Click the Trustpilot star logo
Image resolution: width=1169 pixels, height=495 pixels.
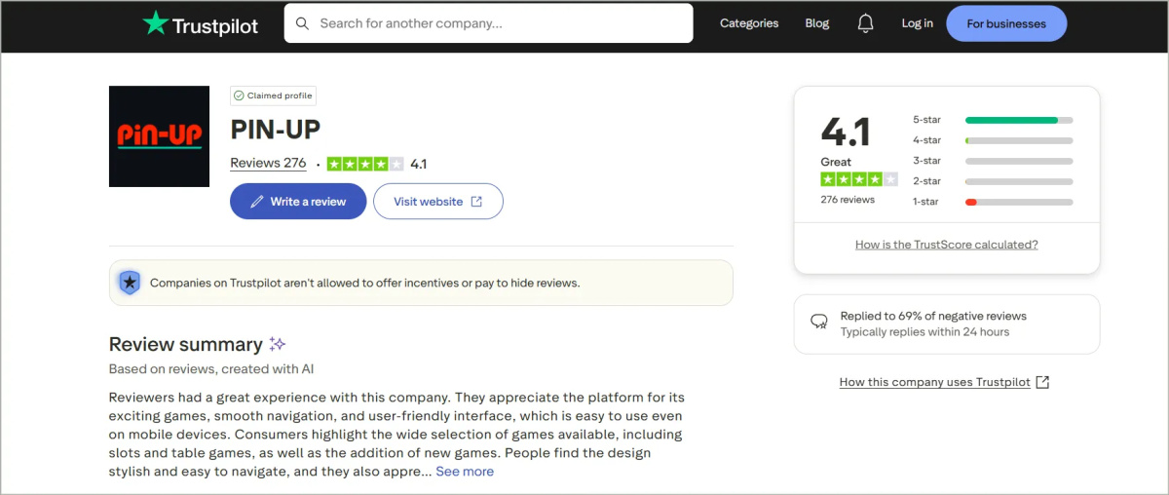click(155, 23)
